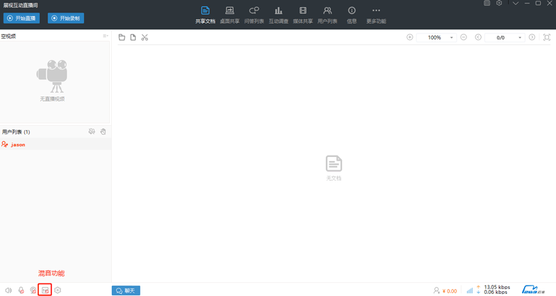
Task: Click the zoom out minus icon
Action: click(x=464, y=38)
